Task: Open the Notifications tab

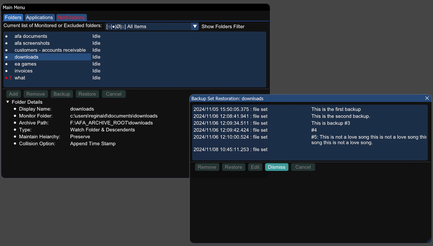Action: (x=71, y=18)
